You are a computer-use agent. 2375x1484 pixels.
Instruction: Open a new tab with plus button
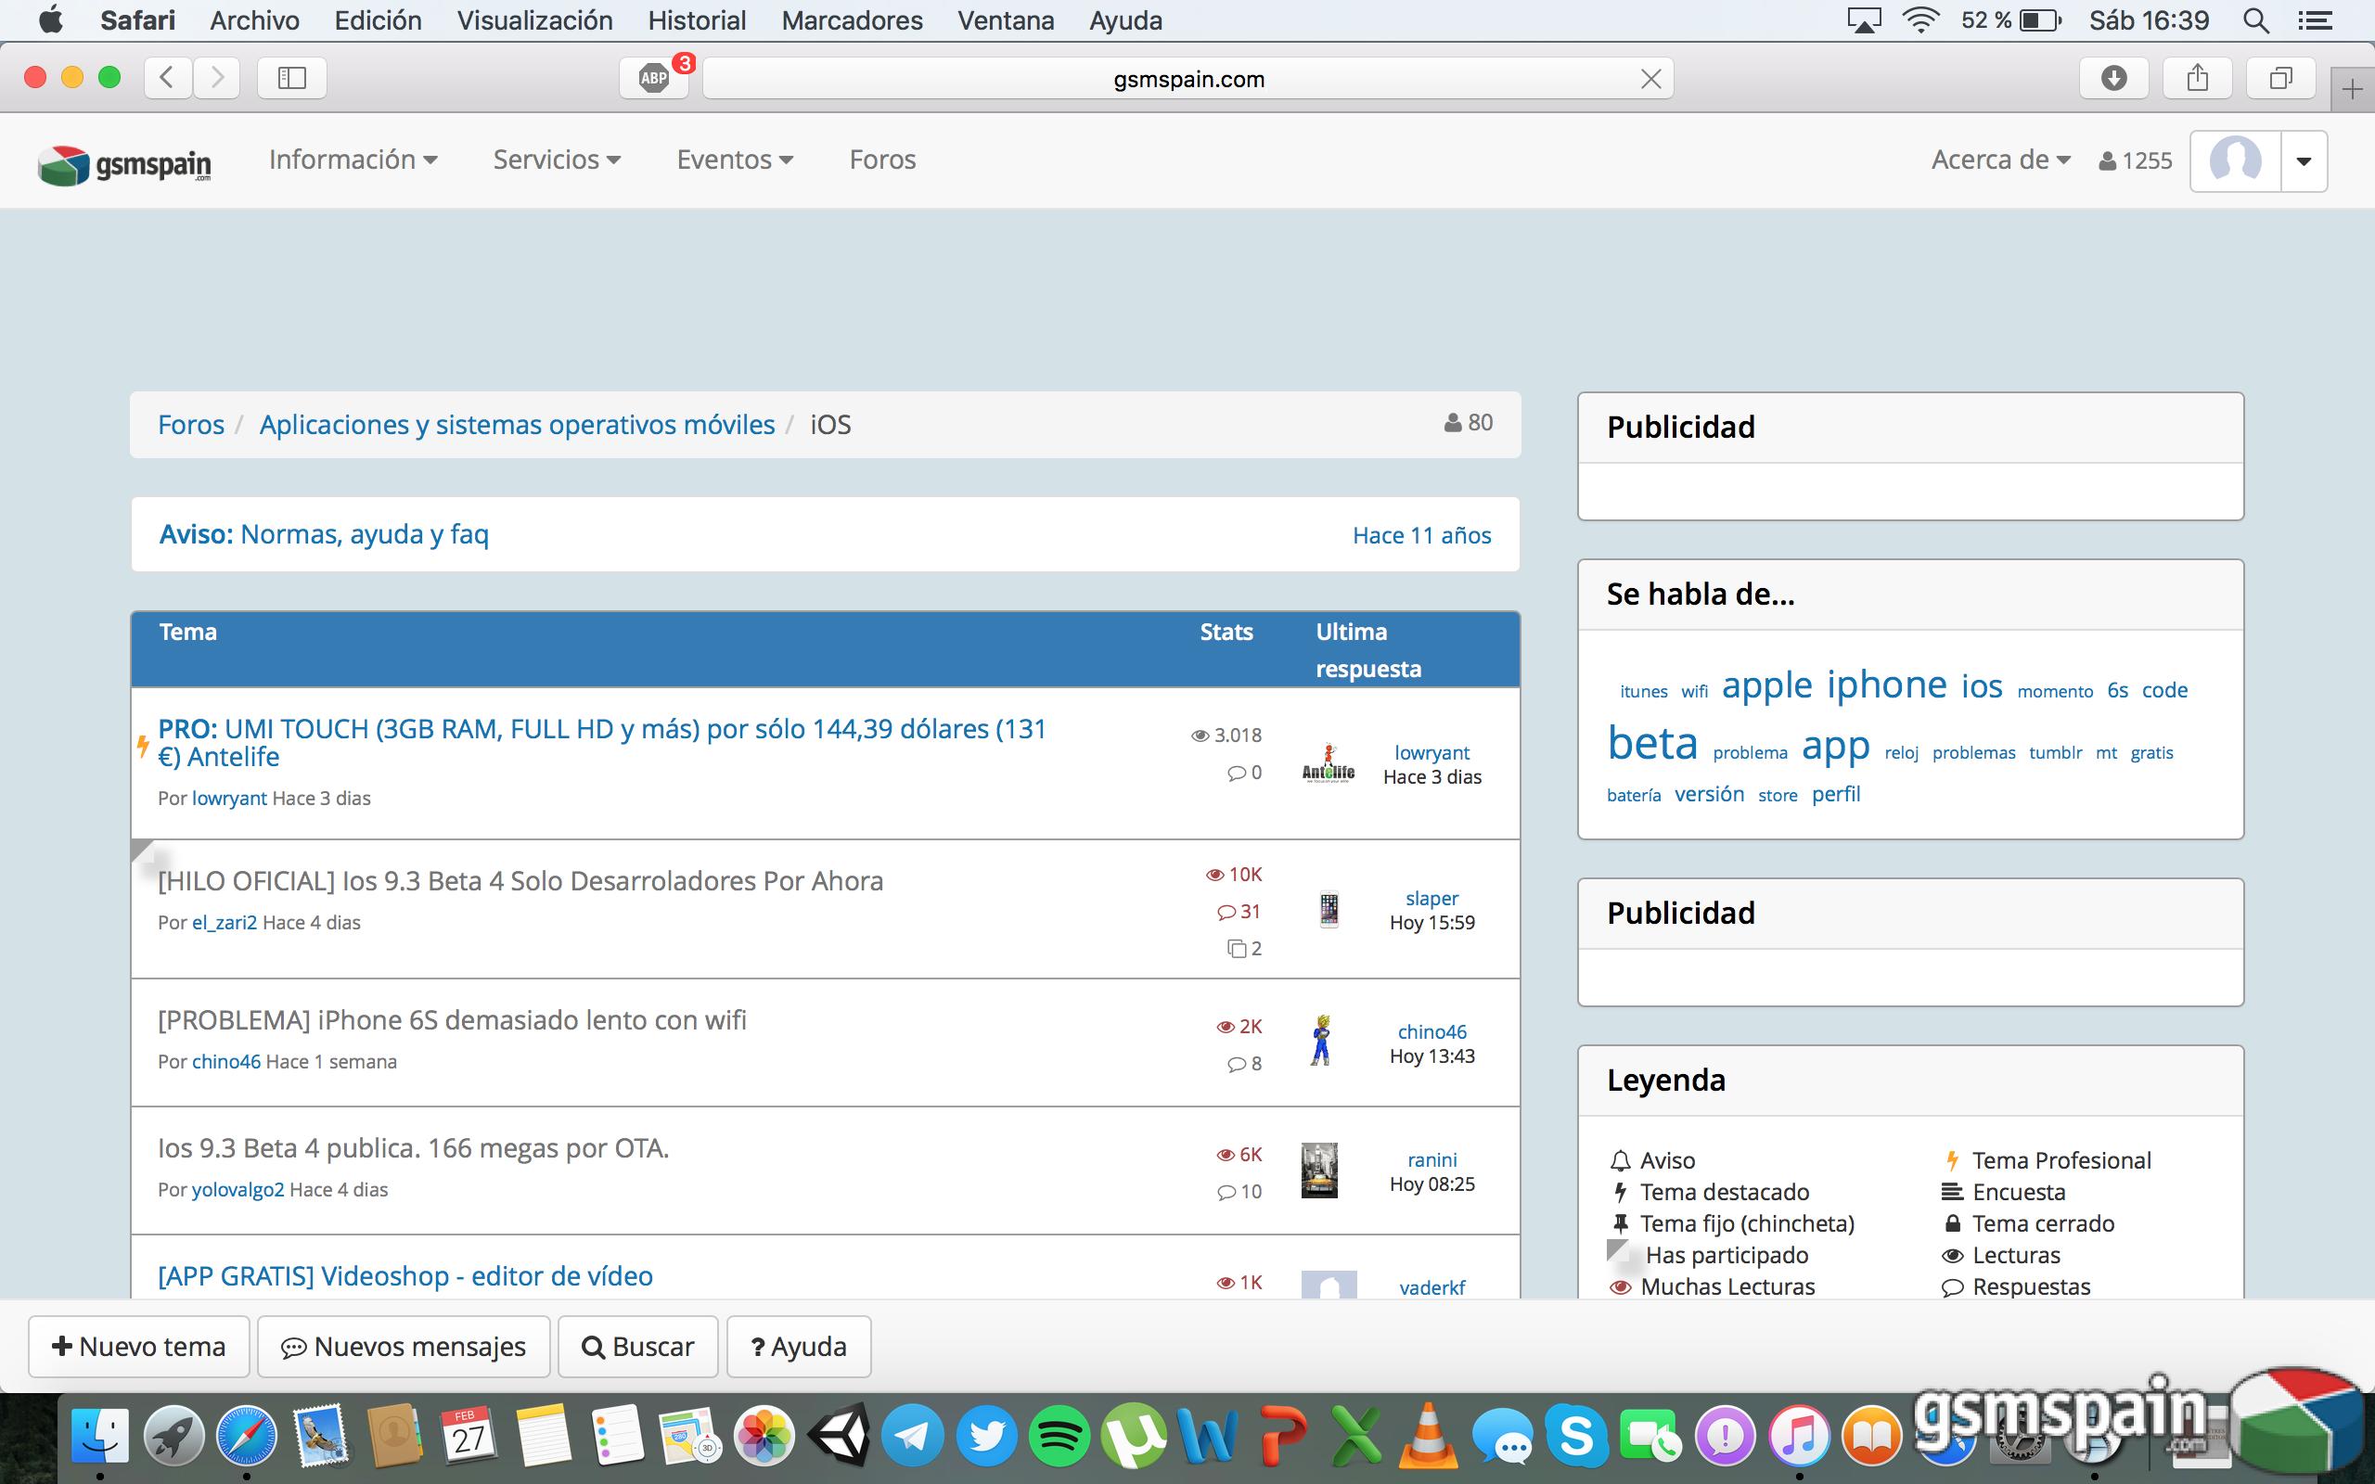2352,91
